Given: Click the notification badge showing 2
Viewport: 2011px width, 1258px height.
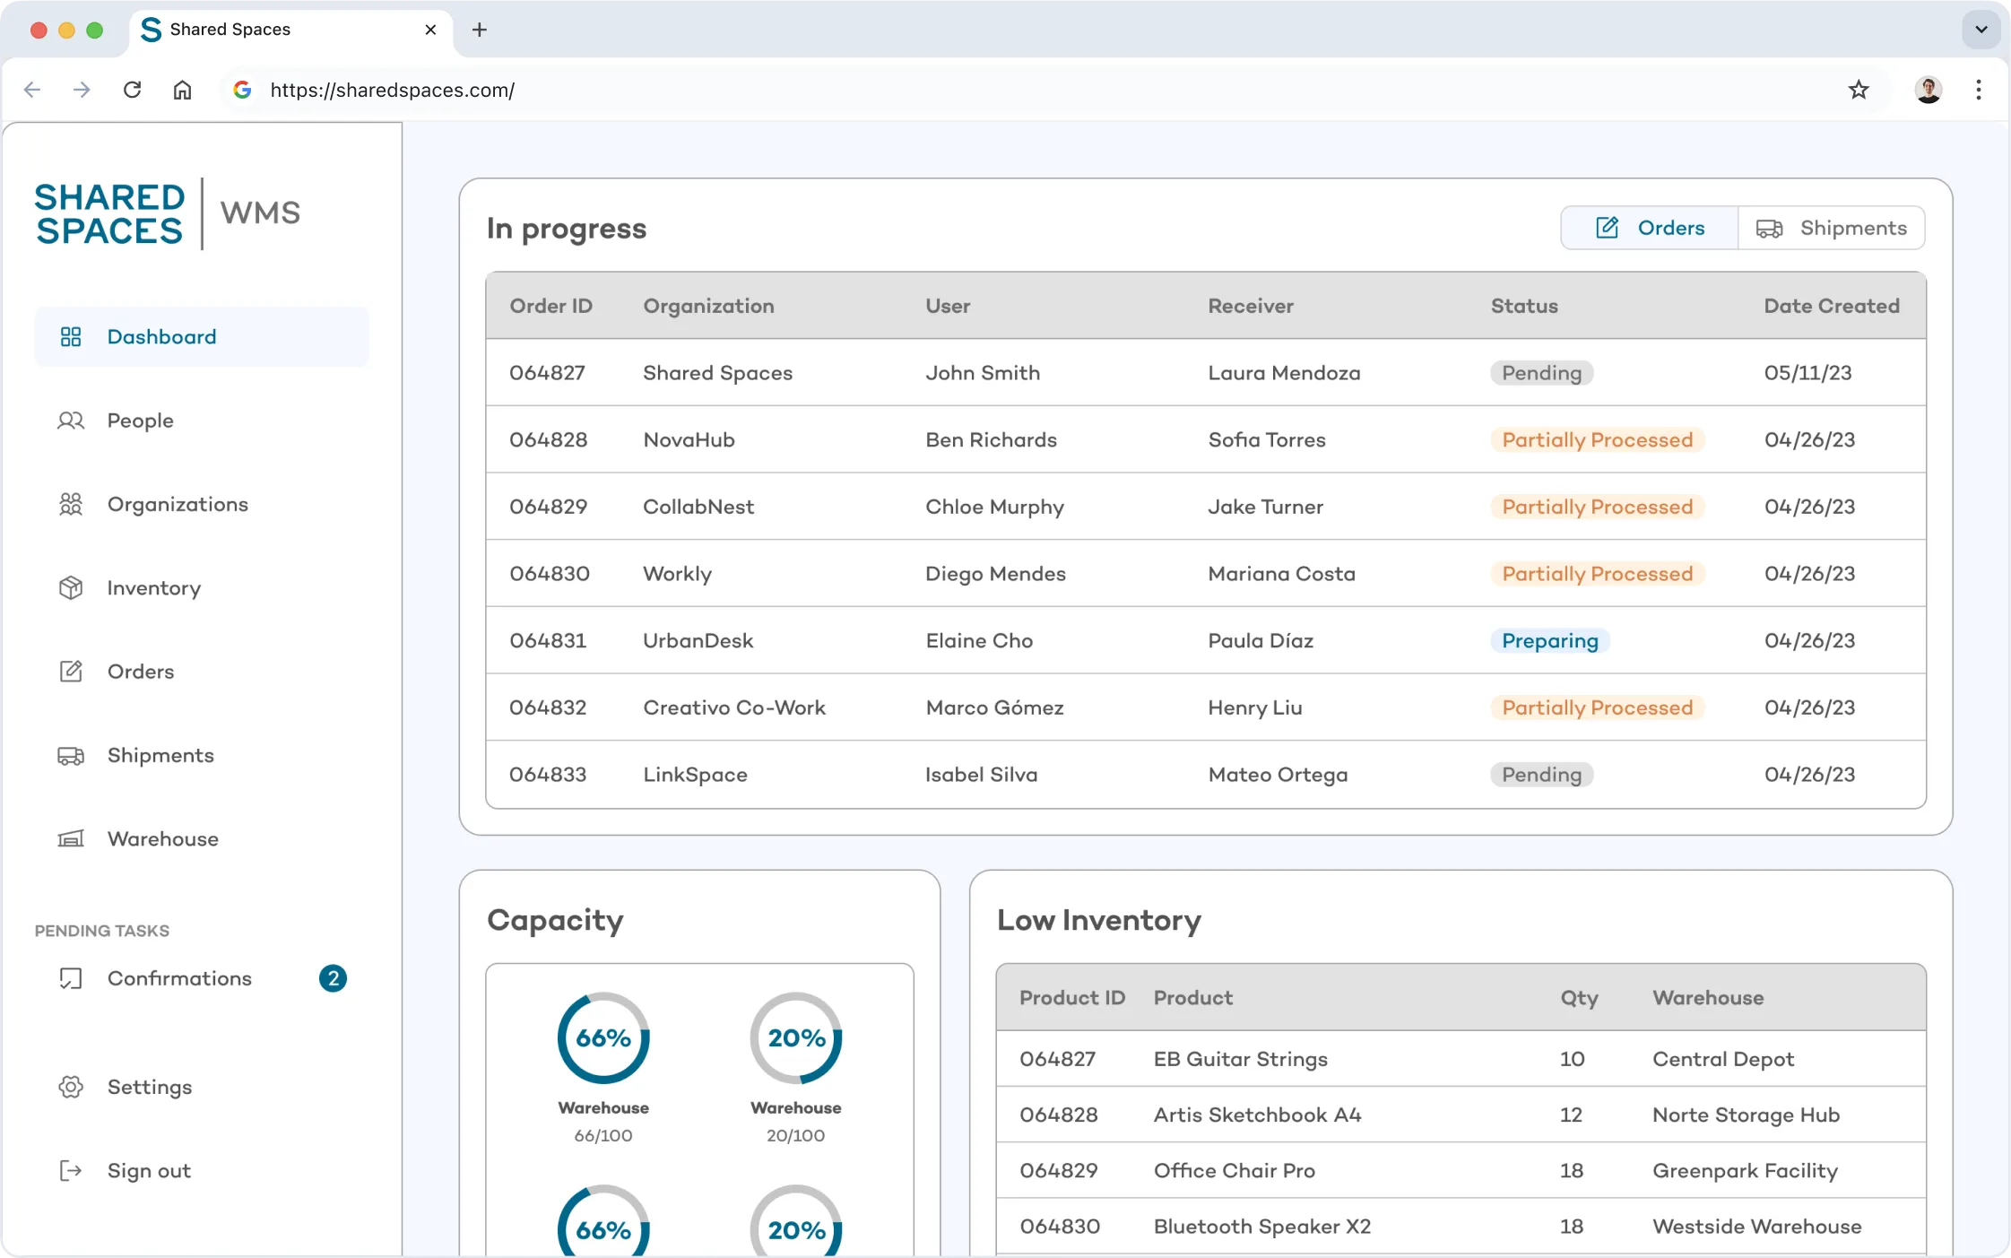Looking at the screenshot, I should point(333,978).
